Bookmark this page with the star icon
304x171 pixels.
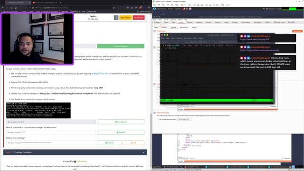pos(114,8)
